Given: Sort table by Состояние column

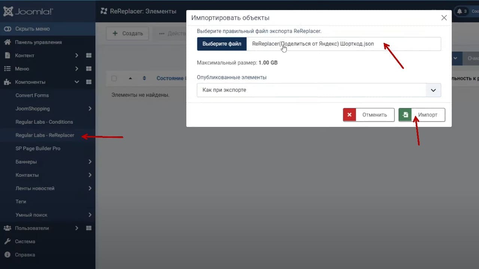Looking at the screenshot, I should [170, 78].
